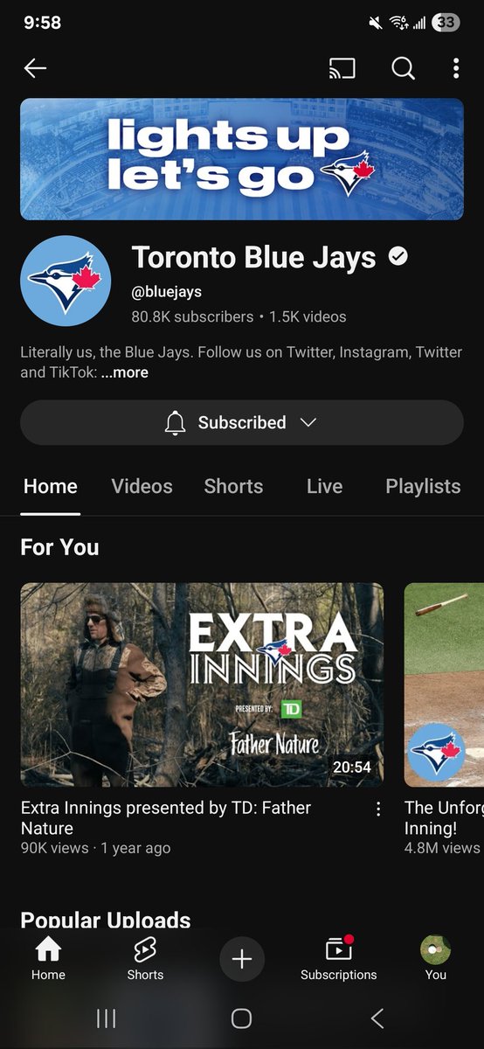Viewport: 484px width, 1049px height.
Task: Tap the 20:54 duration badge
Action: point(352,767)
